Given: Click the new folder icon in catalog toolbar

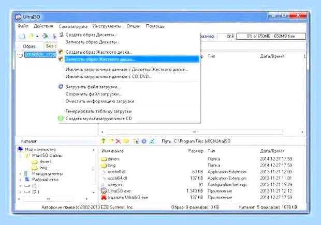Looking at the screenshot, I should [111, 141].
